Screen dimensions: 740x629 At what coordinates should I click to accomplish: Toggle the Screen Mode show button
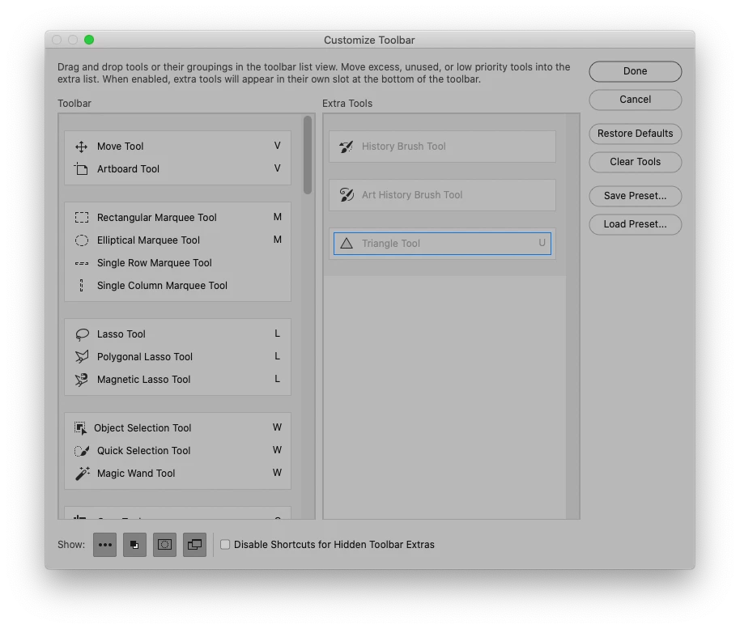tap(194, 545)
